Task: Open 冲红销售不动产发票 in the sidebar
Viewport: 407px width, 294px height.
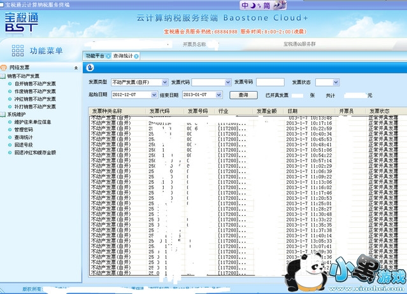Action: [35, 99]
